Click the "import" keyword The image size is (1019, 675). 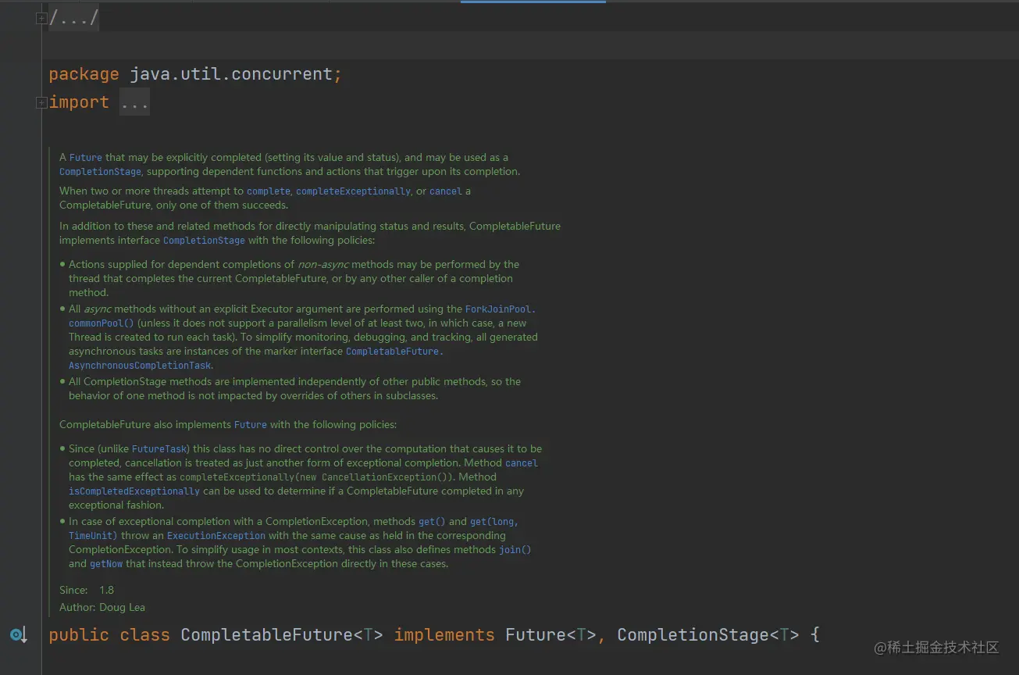(x=79, y=102)
